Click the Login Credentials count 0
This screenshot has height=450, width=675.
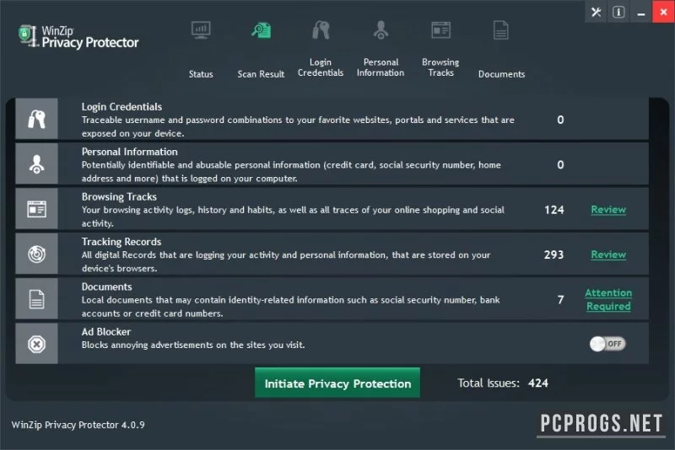click(560, 120)
